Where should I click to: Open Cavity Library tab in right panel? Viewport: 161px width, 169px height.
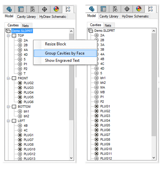point(109,16)
